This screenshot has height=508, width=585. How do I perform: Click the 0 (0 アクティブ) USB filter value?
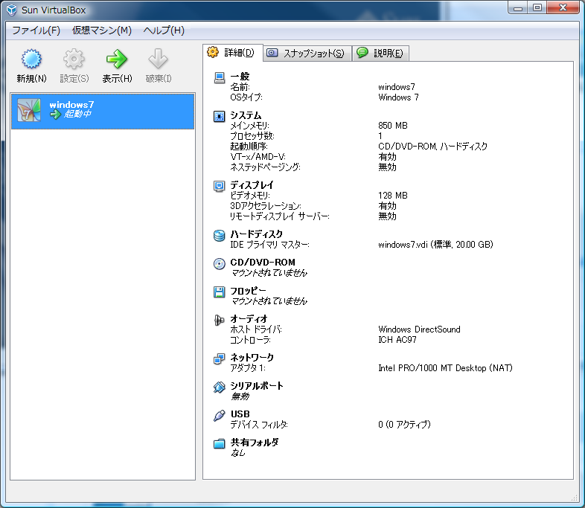tap(404, 425)
